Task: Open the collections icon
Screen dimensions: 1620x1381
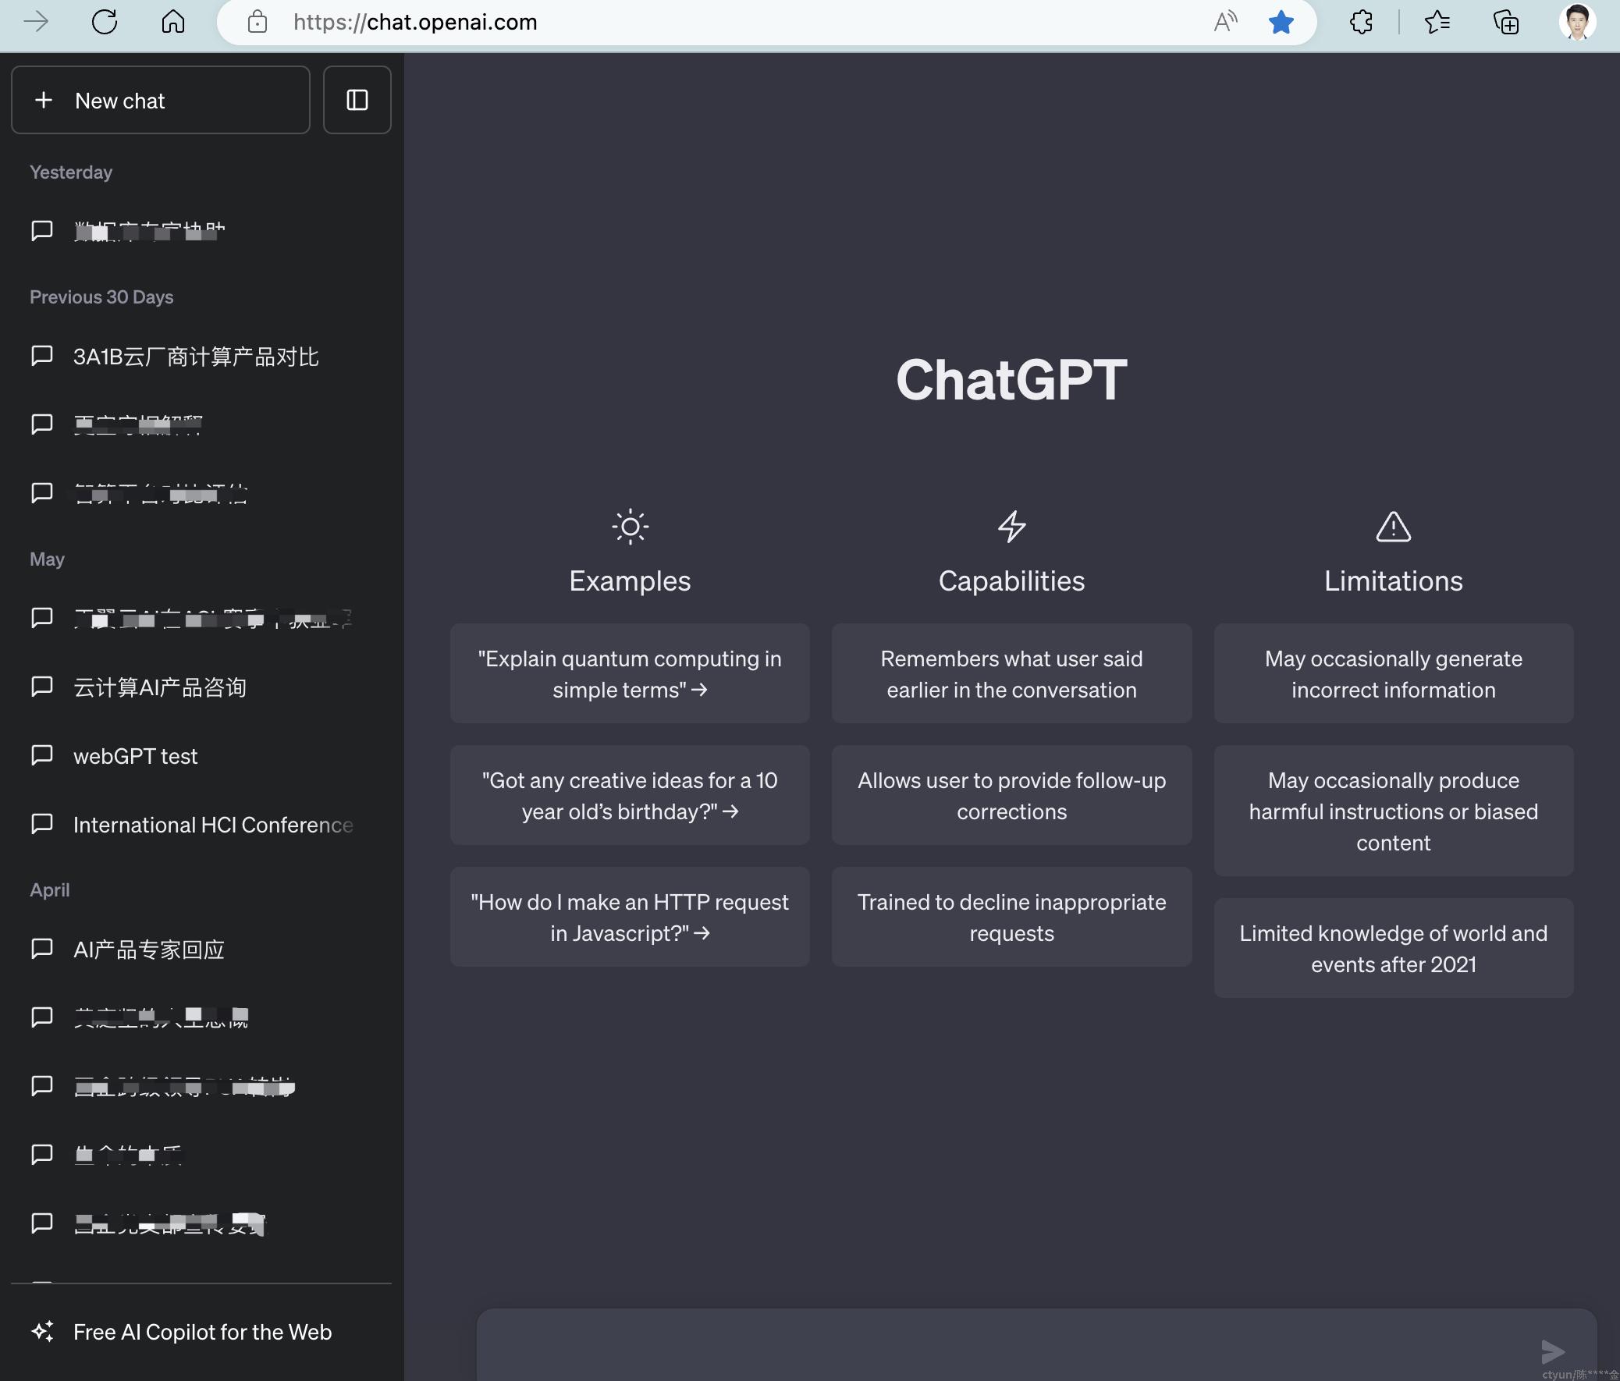Action: (x=1506, y=22)
